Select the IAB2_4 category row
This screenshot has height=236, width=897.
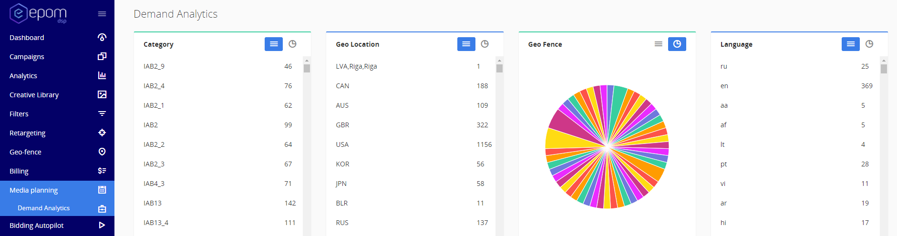[218, 86]
